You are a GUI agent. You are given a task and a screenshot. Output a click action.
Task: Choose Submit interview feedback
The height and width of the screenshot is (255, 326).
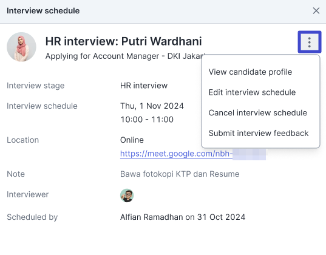coord(259,133)
